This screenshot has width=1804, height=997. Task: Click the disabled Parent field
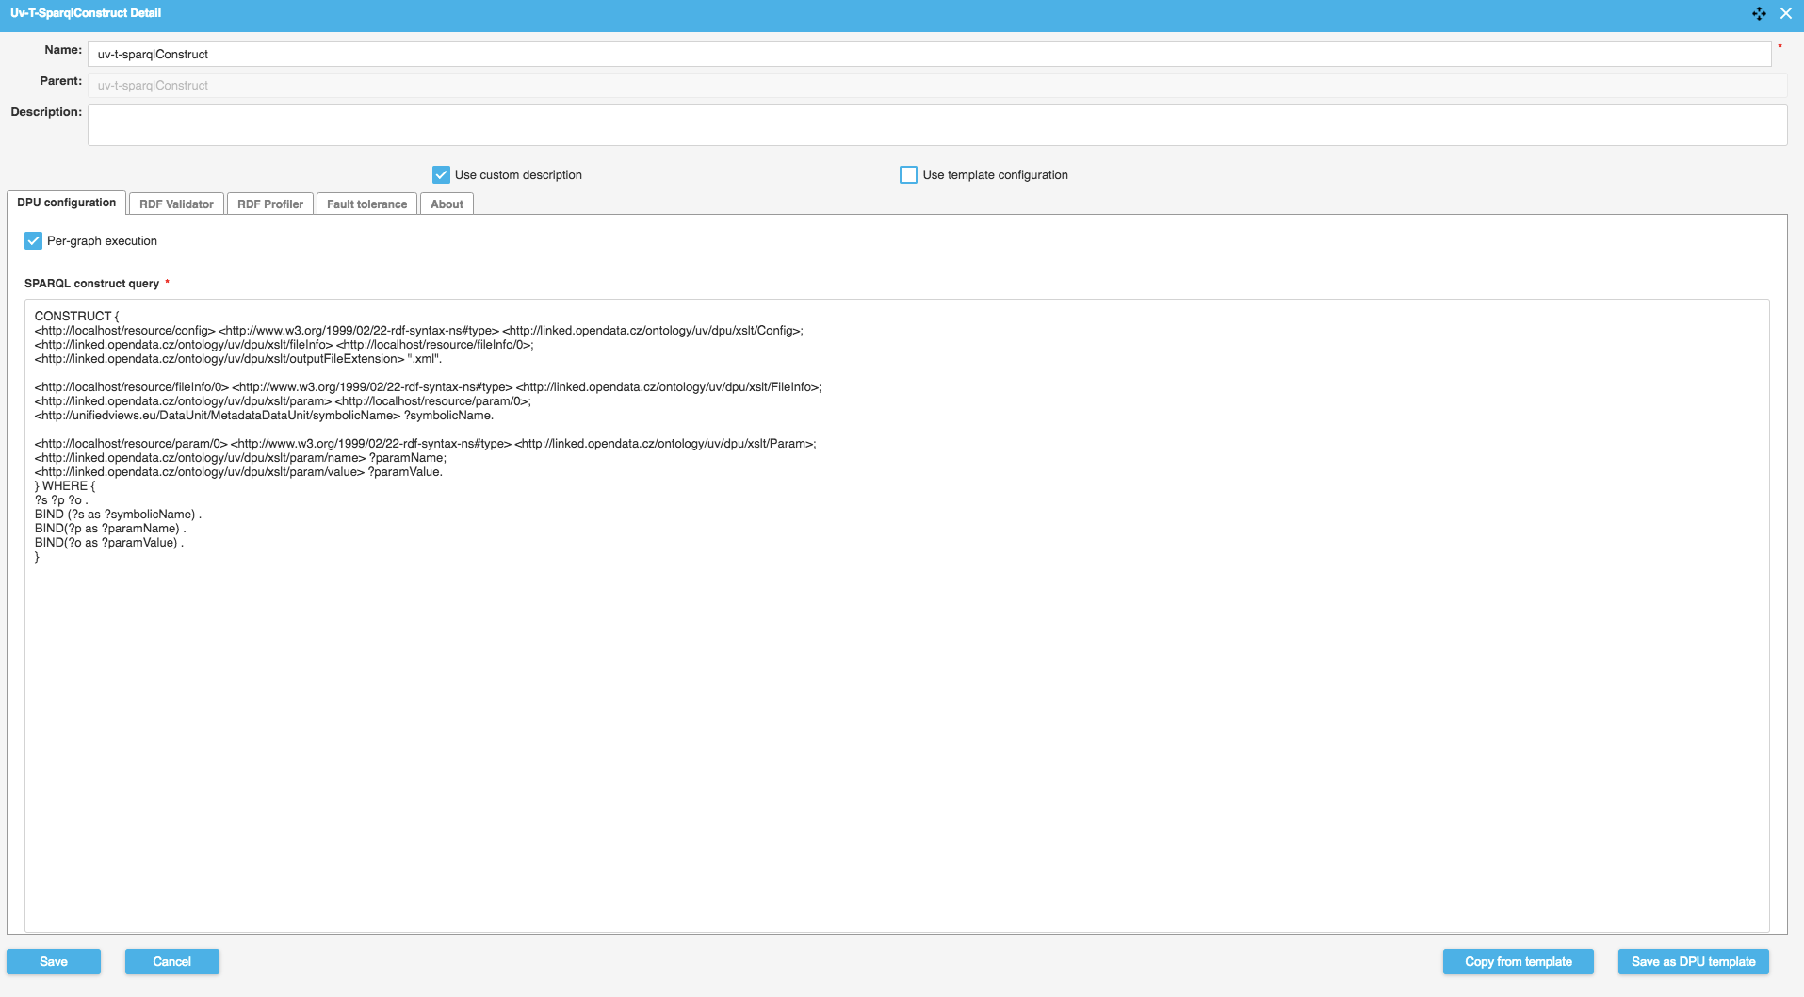(936, 86)
